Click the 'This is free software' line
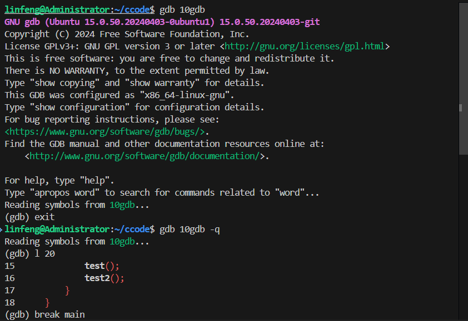 pyautogui.click(x=169, y=59)
